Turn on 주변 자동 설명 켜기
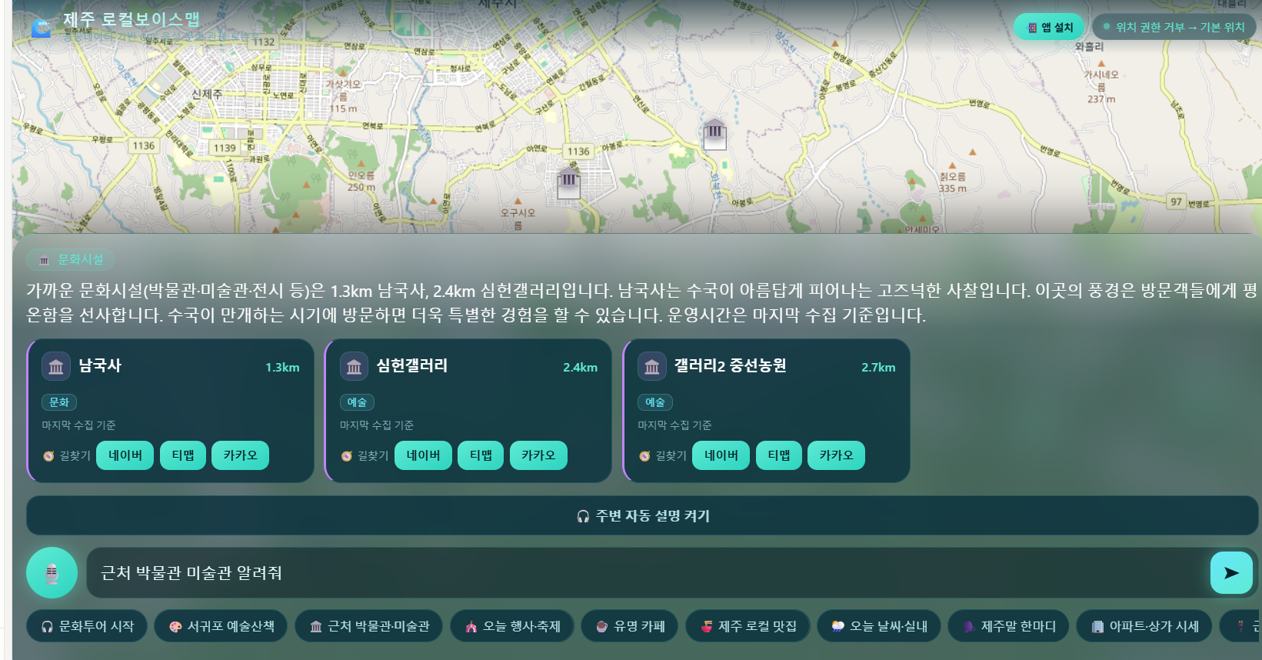1262x660 pixels. click(x=642, y=515)
